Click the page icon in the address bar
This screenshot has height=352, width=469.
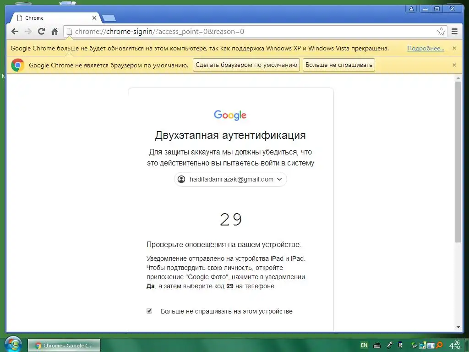coord(70,32)
